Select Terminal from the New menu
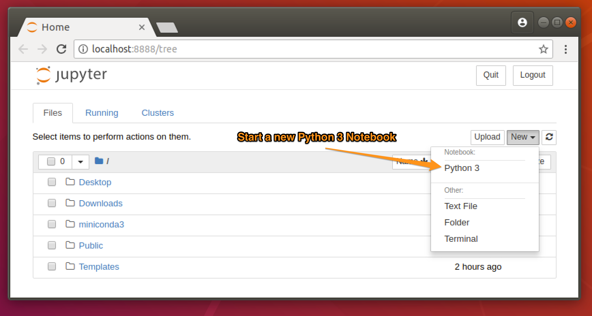 click(461, 239)
